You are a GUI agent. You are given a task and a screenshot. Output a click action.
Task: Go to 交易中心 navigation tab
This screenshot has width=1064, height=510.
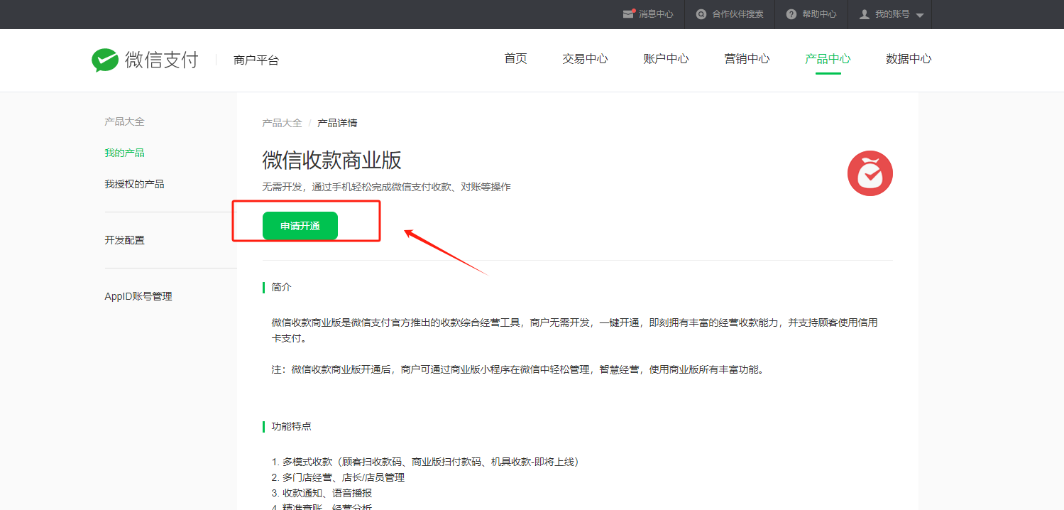click(x=586, y=59)
